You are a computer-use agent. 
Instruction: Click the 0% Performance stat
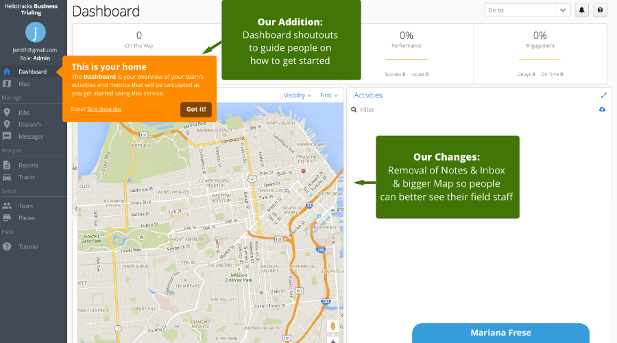point(406,39)
